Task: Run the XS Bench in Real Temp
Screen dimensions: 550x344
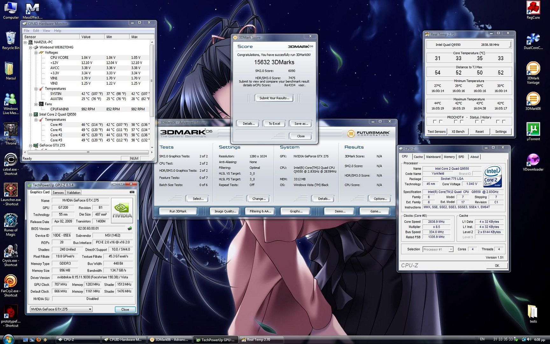Action: [x=458, y=132]
